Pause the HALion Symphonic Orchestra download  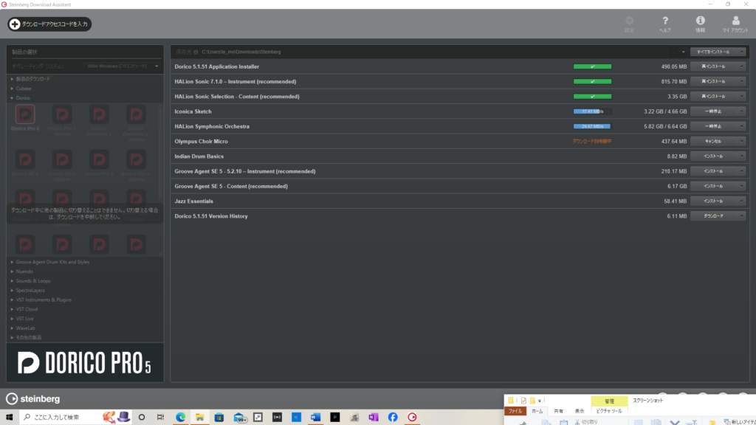pos(714,126)
